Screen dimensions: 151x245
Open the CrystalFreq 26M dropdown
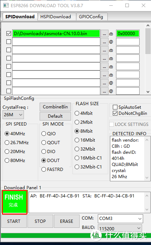(13, 115)
